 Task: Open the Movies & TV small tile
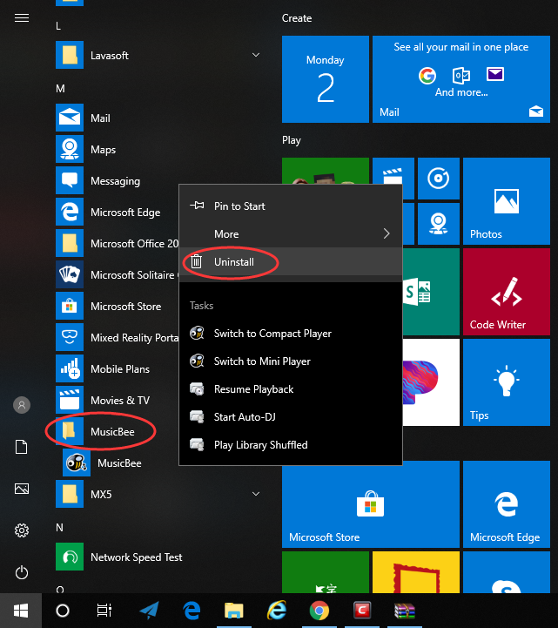[x=393, y=172]
